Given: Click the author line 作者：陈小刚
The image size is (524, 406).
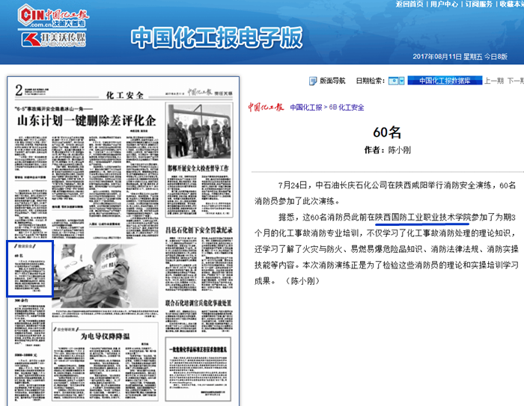Looking at the screenshot, I should point(387,150).
